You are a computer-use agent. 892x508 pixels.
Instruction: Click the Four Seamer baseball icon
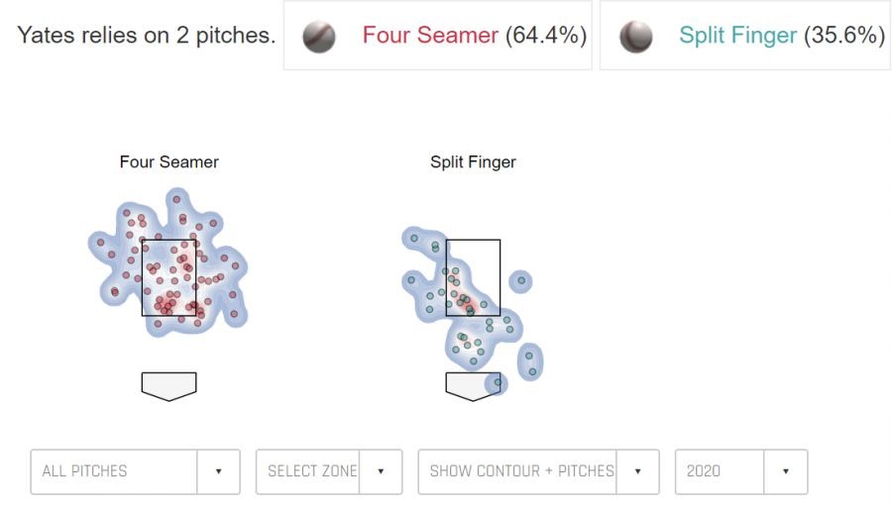319,37
